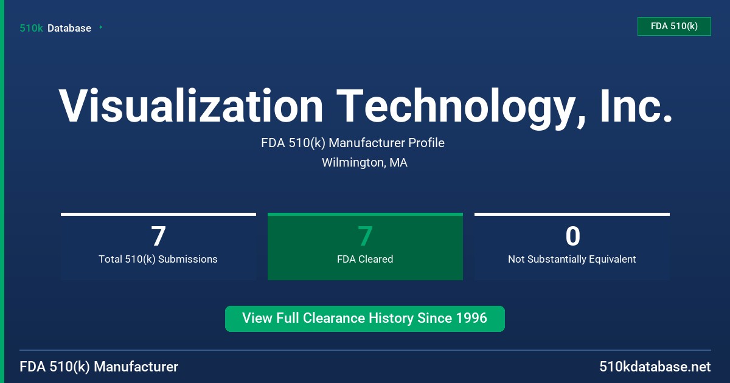
Task: Visit the 510kdatabase.net link
Action: coord(655,367)
